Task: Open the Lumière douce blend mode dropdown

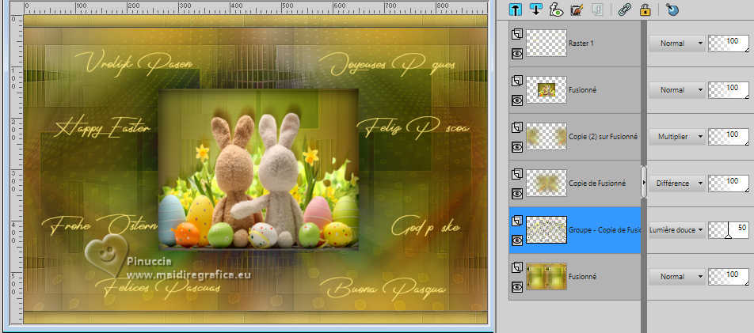Action: point(676,230)
